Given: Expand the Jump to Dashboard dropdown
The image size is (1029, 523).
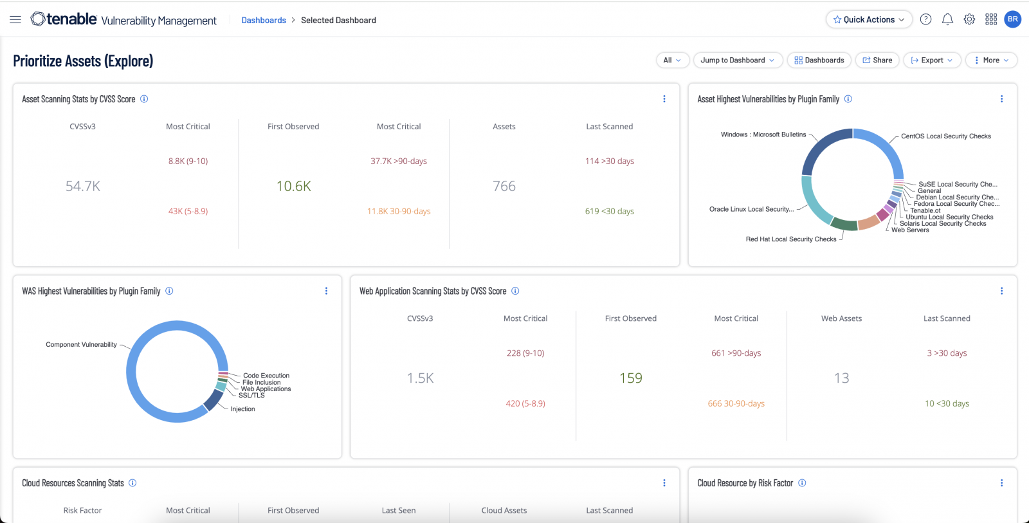Looking at the screenshot, I should [x=737, y=60].
